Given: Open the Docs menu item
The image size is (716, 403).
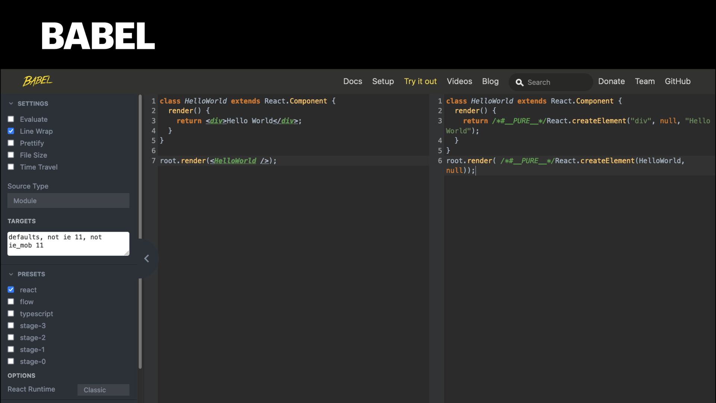Looking at the screenshot, I should coord(352,81).
